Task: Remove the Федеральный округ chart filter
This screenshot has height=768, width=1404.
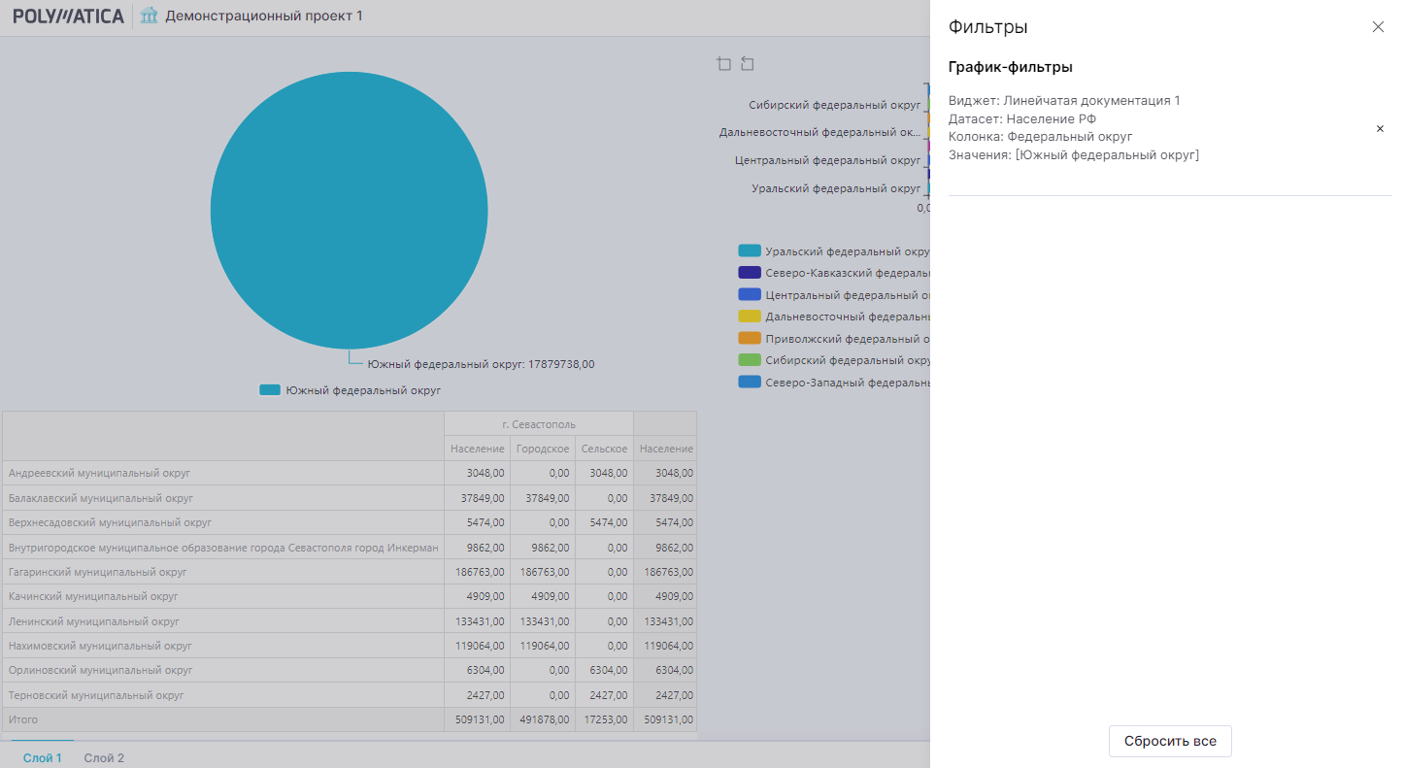Action: pos(1380,128)
